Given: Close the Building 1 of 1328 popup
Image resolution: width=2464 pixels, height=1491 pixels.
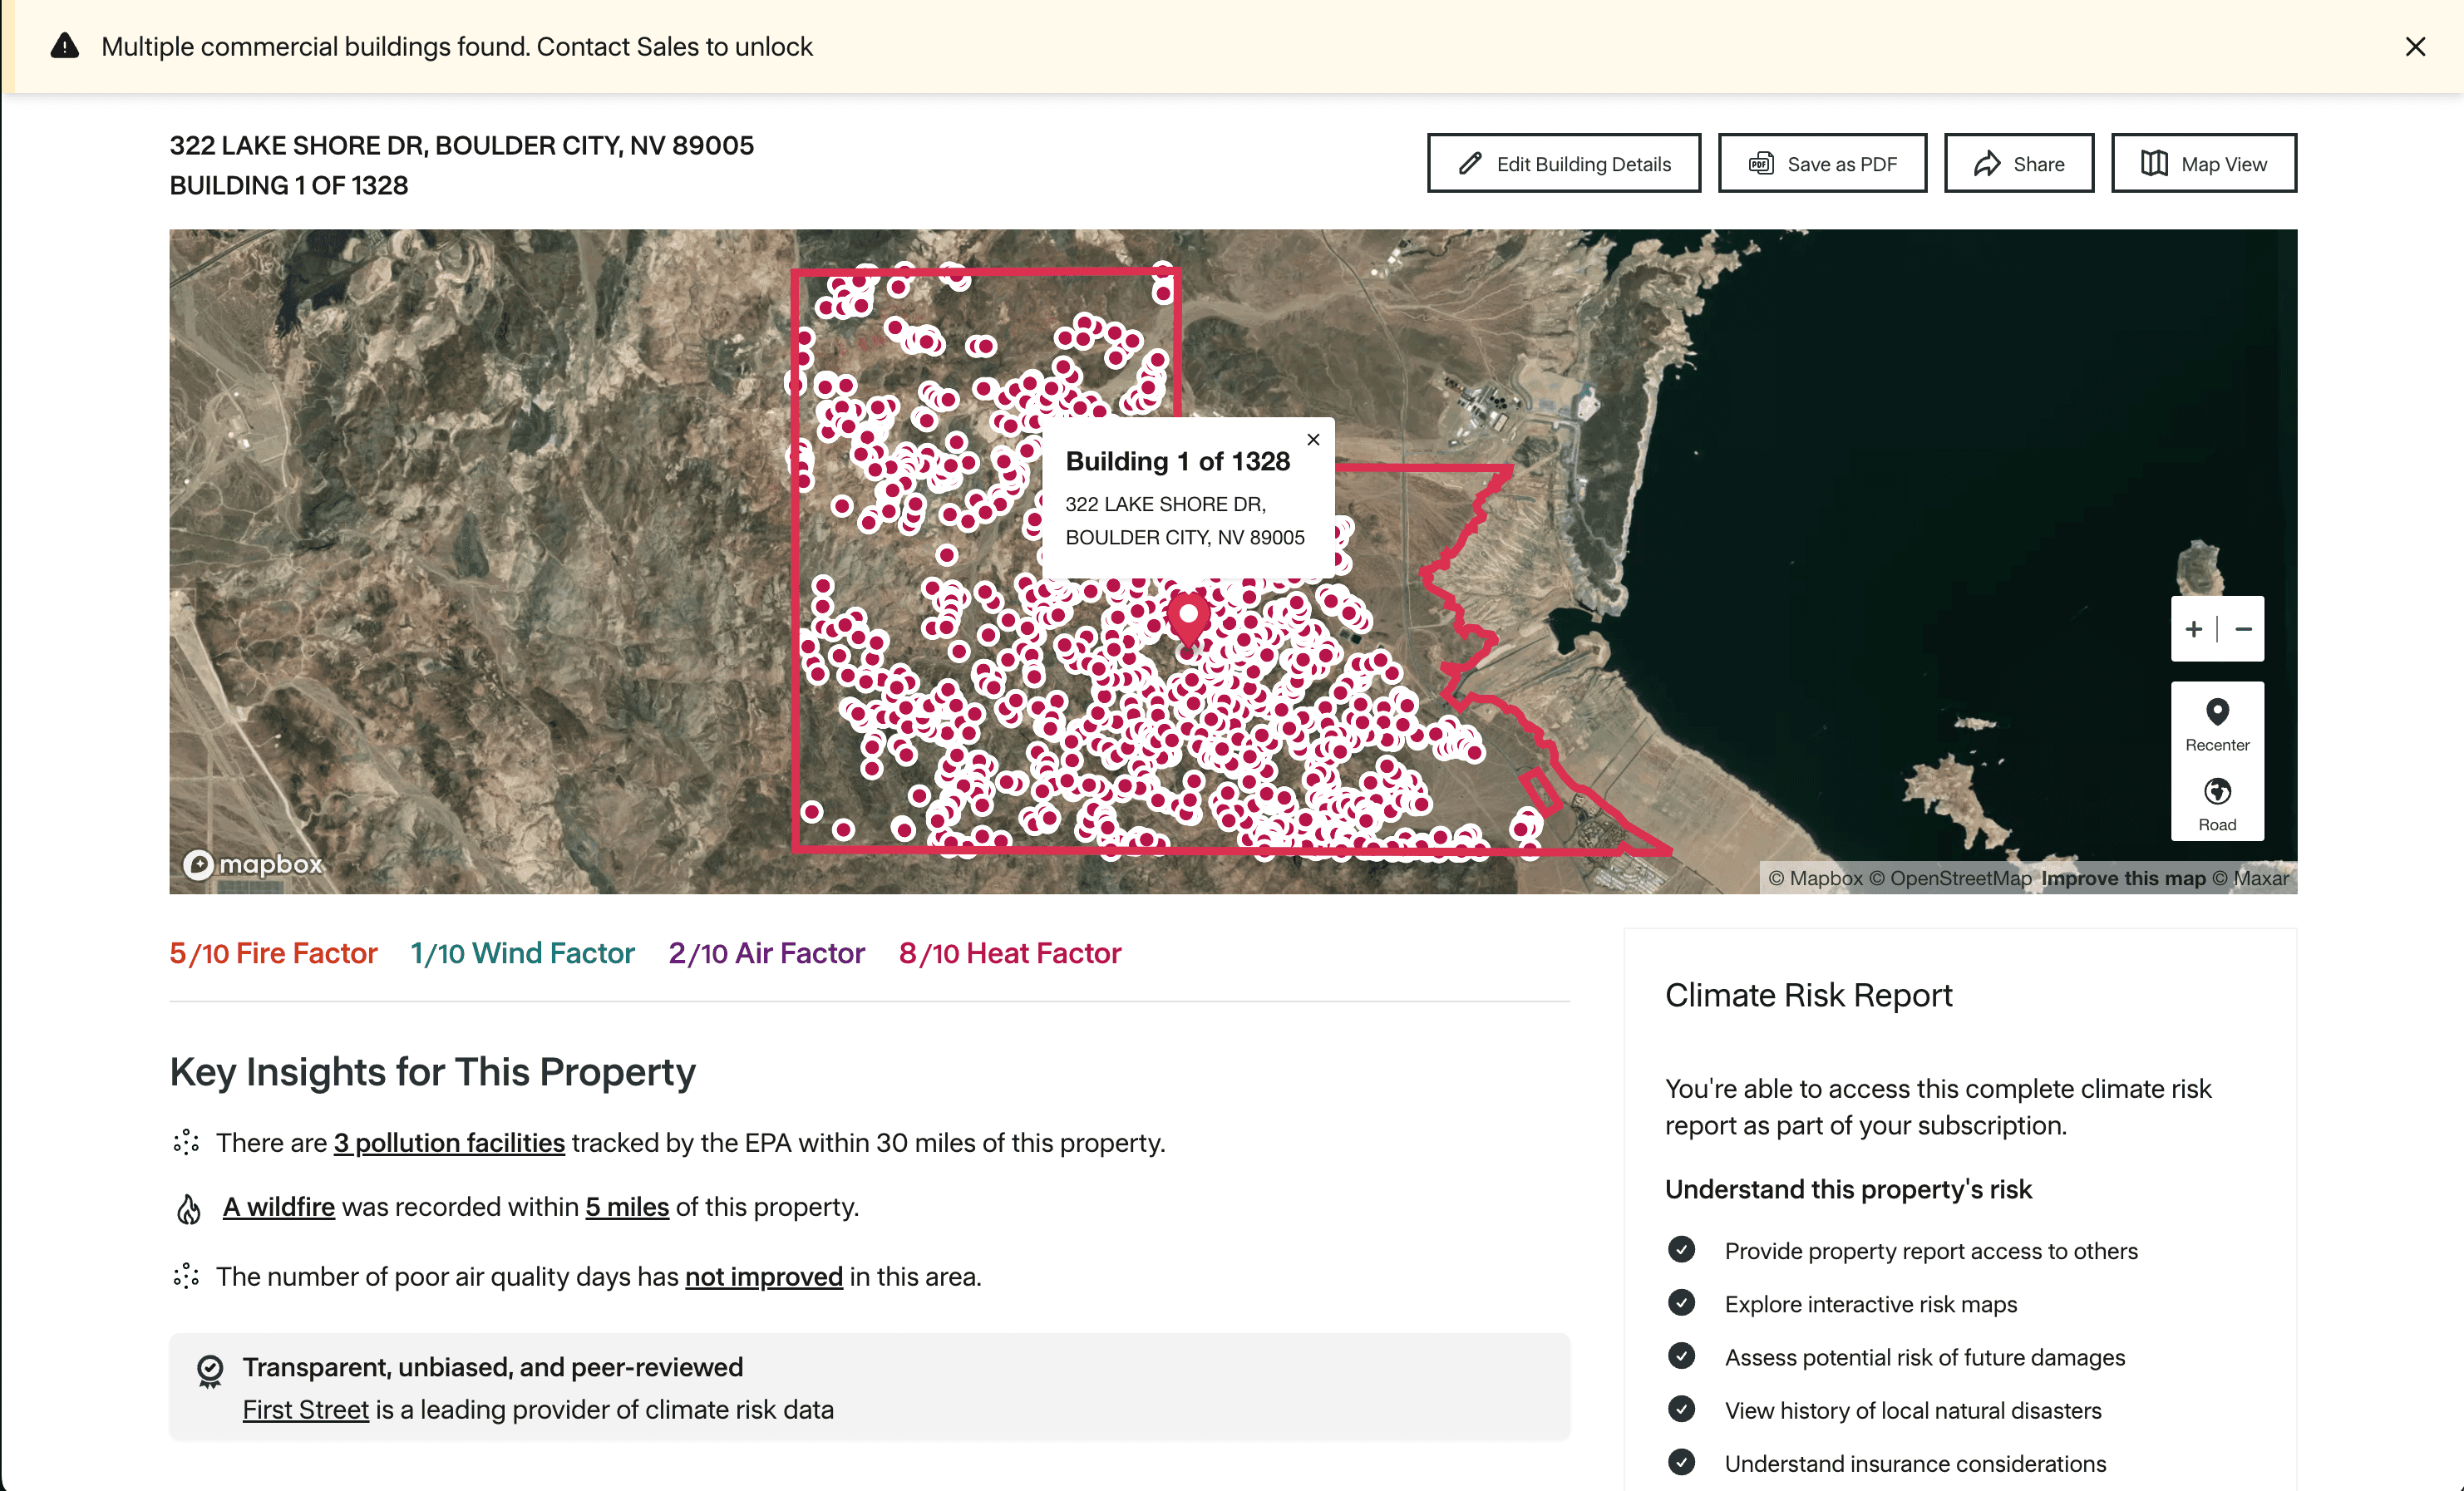Looking at the screenshot, I should 1313,440.
